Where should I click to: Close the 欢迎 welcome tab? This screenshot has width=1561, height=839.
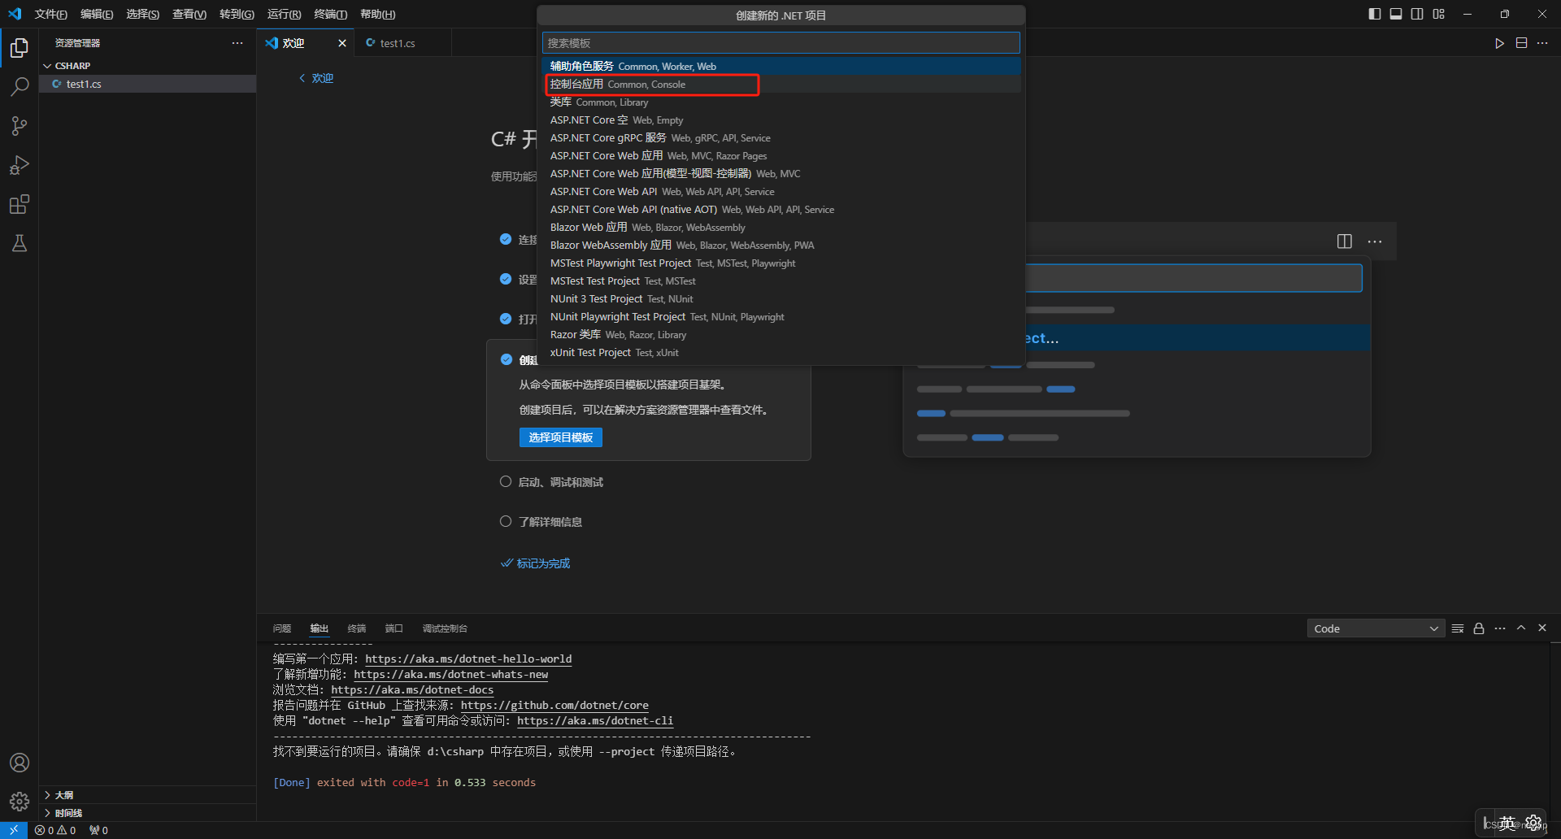pos(342,43)
